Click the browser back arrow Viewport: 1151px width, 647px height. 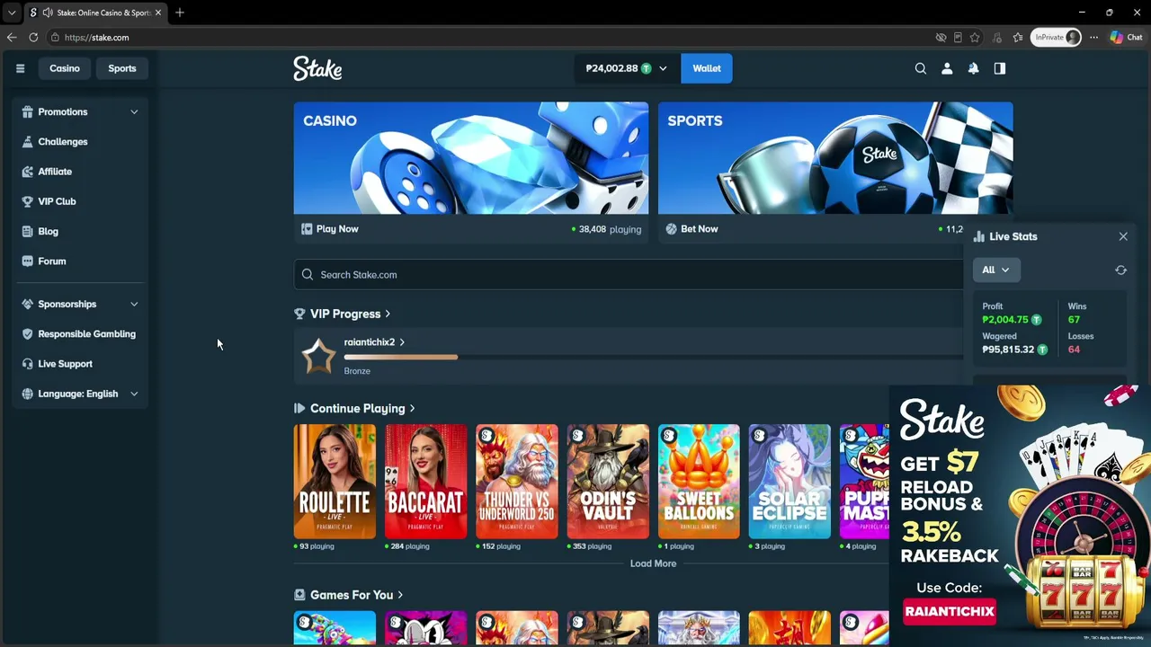(12, 37)
